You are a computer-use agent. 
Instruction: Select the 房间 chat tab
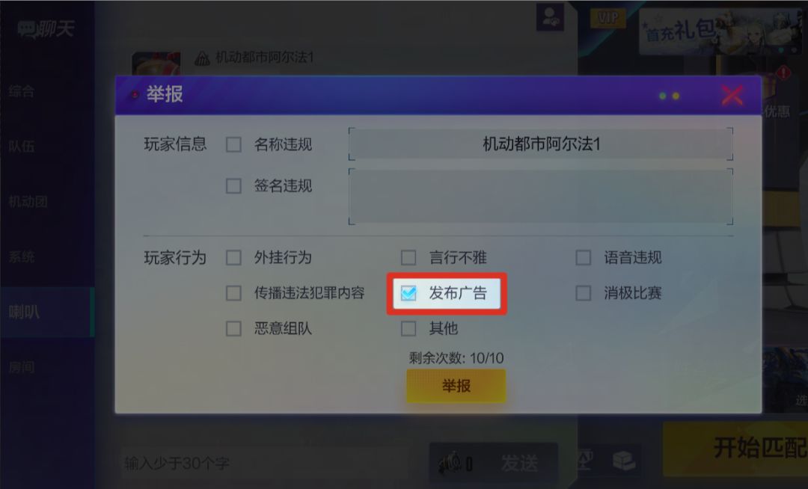[22, 367]
